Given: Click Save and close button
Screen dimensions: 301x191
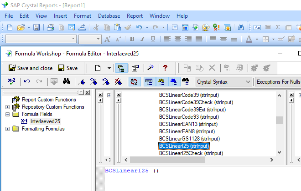Looking at the screenshot, I should point(31,68).
